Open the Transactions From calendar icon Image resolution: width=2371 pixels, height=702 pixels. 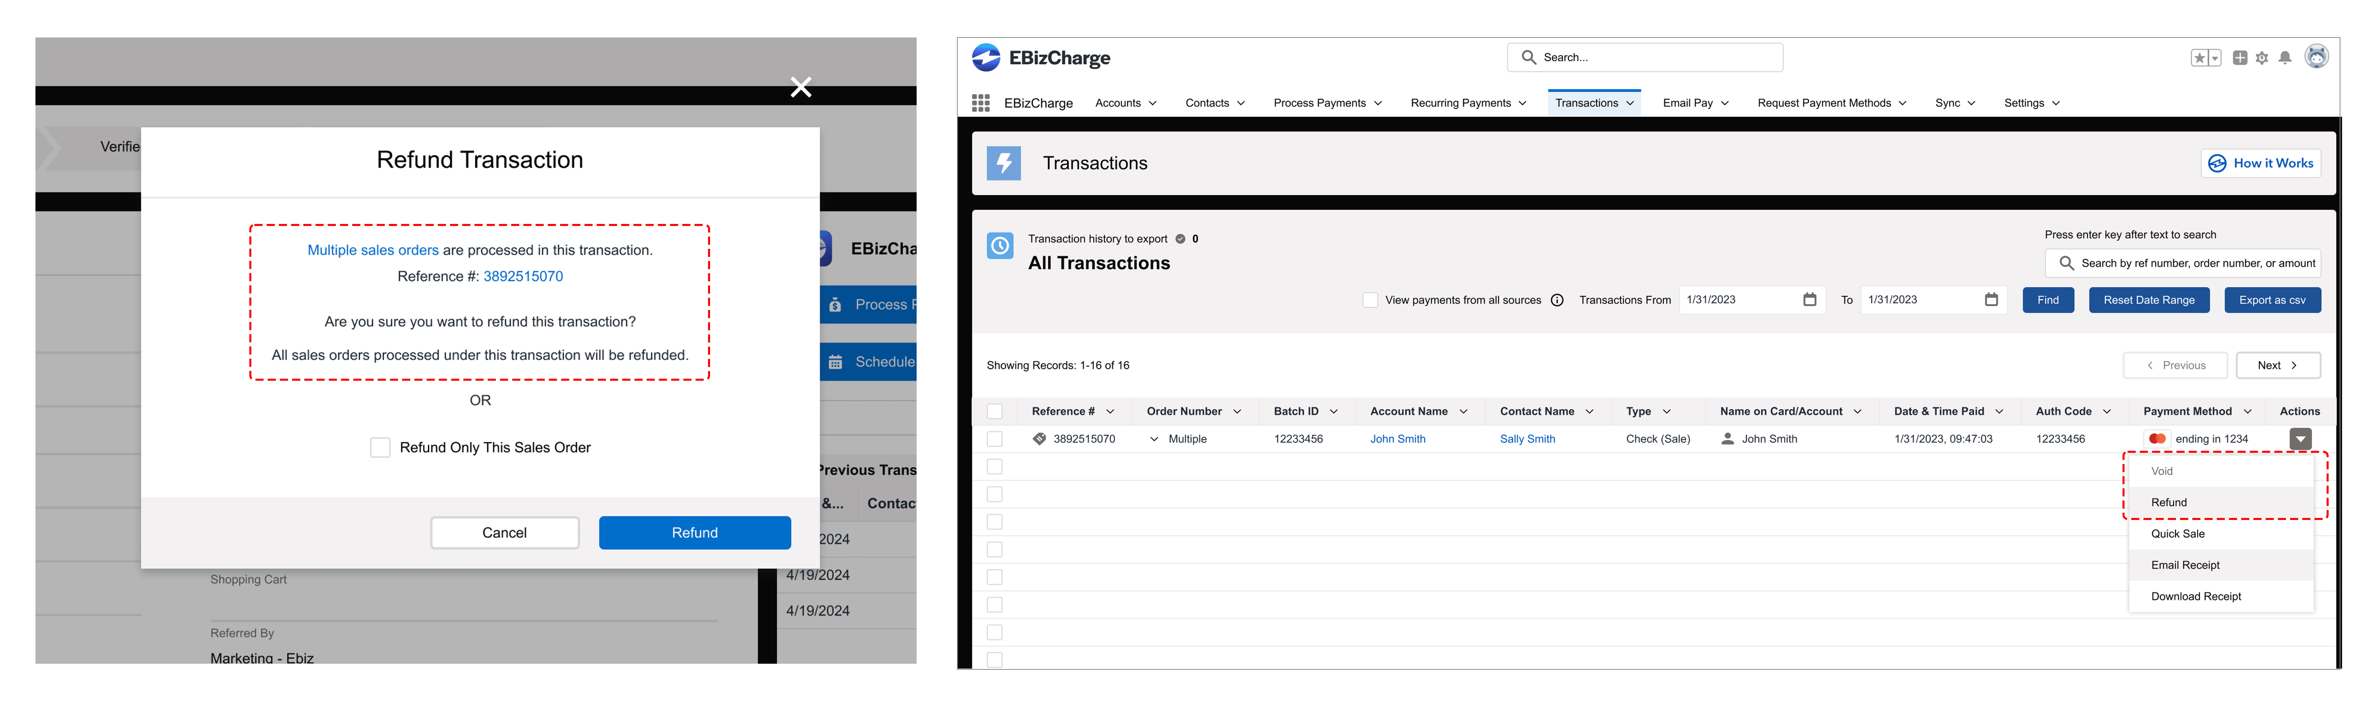(1809, 300)
